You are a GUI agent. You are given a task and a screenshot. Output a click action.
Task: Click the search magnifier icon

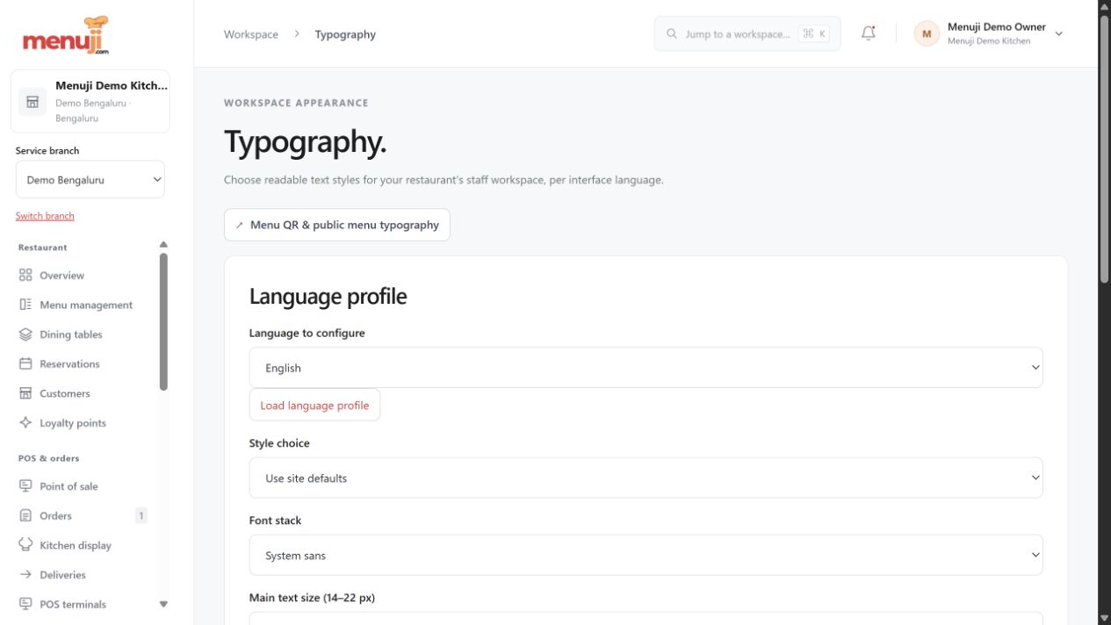(673, 34)
